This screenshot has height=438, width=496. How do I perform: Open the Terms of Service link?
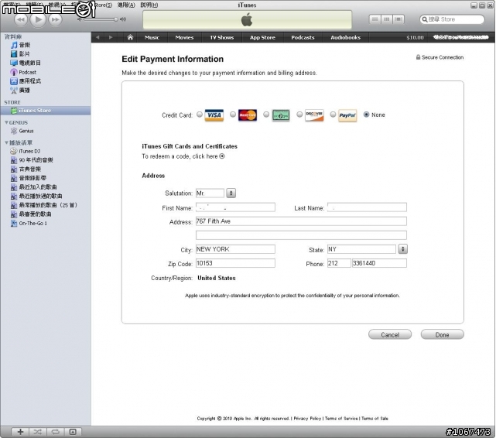(x=341, y=419)
